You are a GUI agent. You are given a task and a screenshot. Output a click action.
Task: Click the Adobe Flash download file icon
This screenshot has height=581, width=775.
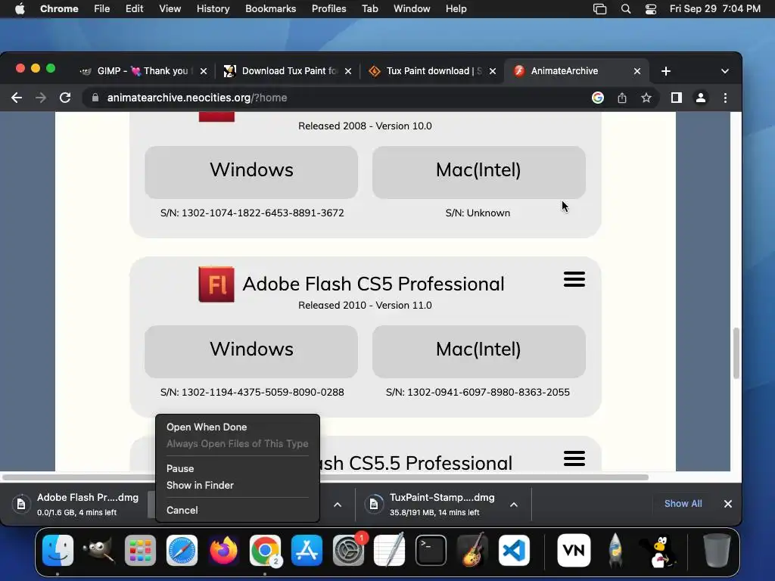(x=21, y=504)
